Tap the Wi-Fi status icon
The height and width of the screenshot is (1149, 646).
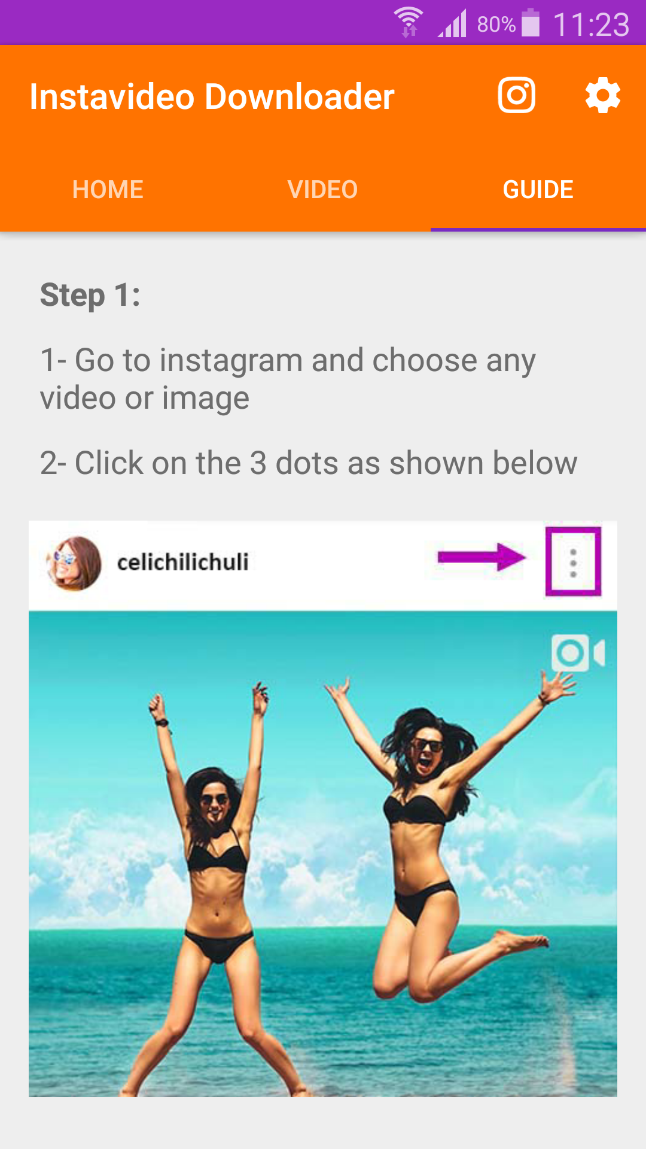point(409,23)
